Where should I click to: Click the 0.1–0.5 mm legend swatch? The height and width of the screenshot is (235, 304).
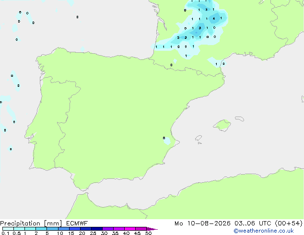point(8,229)
